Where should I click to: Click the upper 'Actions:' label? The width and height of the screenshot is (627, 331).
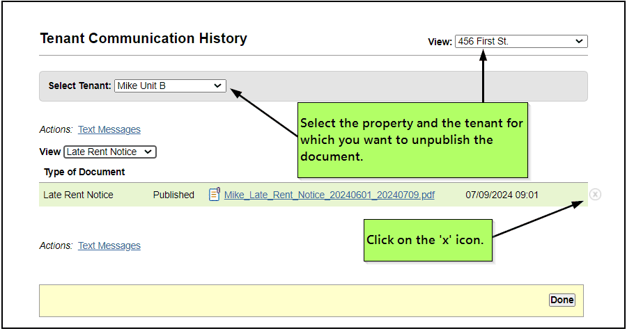56,129
